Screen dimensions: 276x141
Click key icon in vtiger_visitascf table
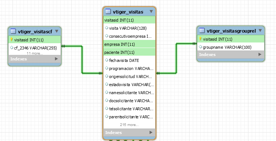(x=12, y=40)
